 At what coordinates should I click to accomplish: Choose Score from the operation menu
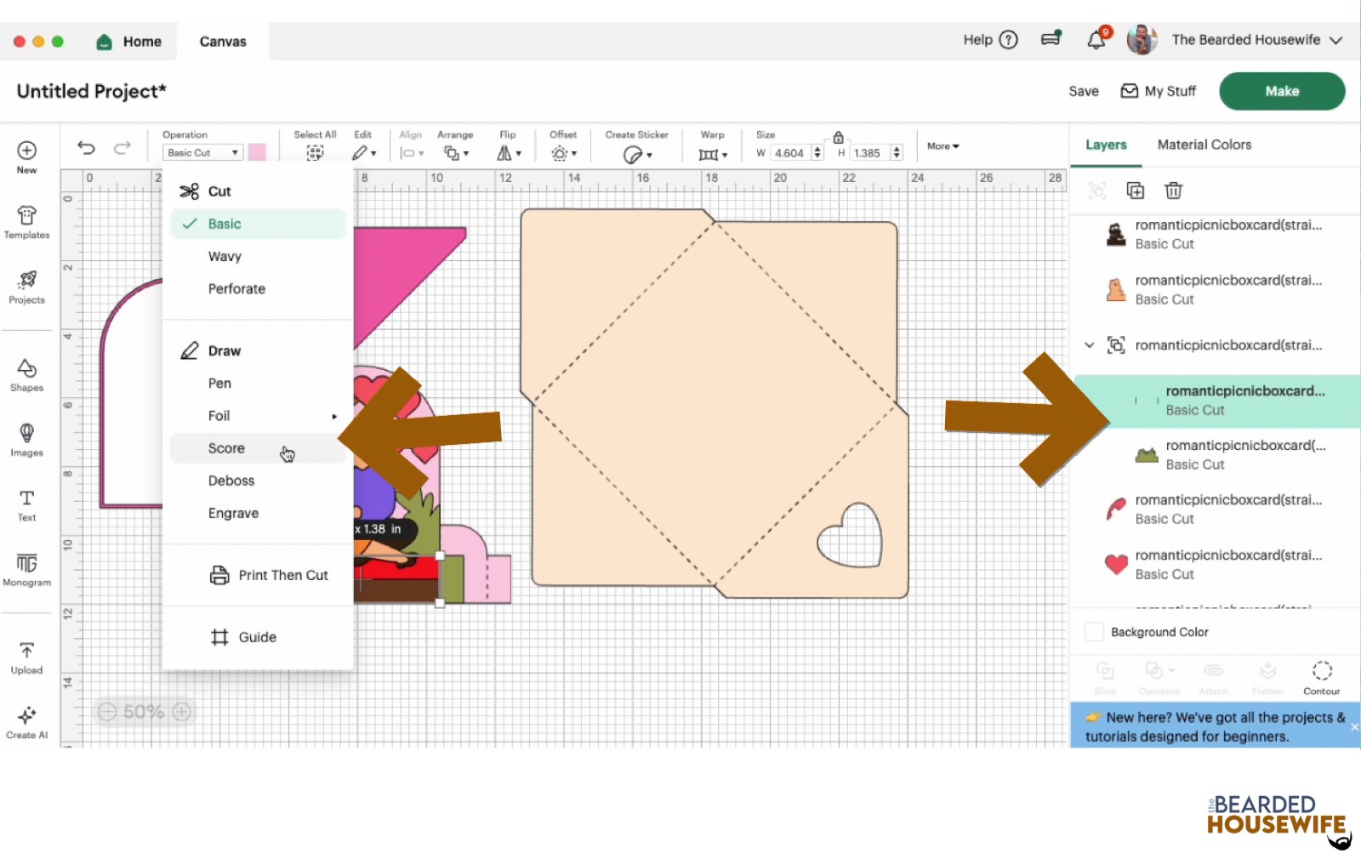pos(226,448)
